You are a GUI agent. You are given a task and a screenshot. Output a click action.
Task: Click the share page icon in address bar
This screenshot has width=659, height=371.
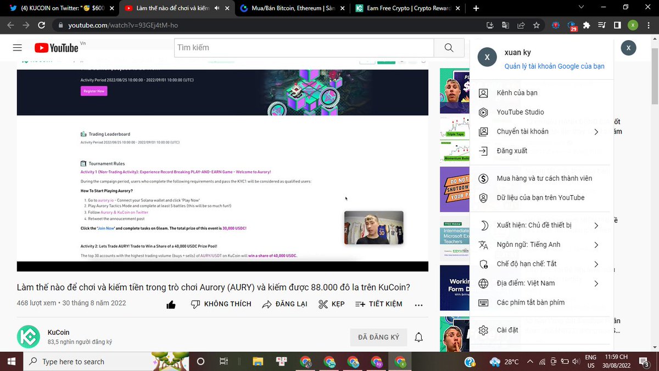click(x=521, y=25)
